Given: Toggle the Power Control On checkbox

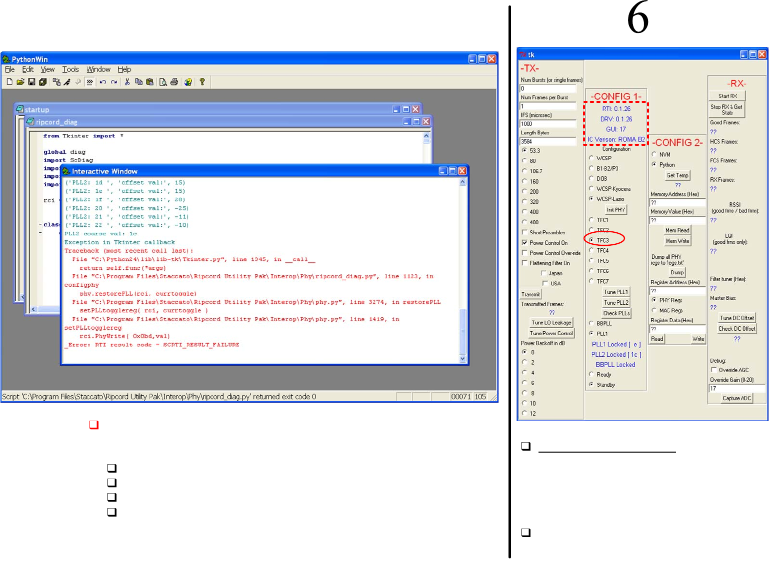Looking at the screenshot, I should pos(524,243).
